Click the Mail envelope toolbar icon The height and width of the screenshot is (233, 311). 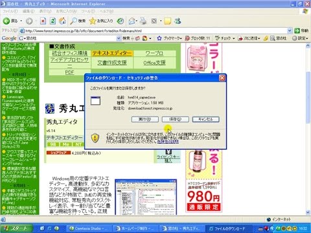pyautogui.click(x=132, y=21)
